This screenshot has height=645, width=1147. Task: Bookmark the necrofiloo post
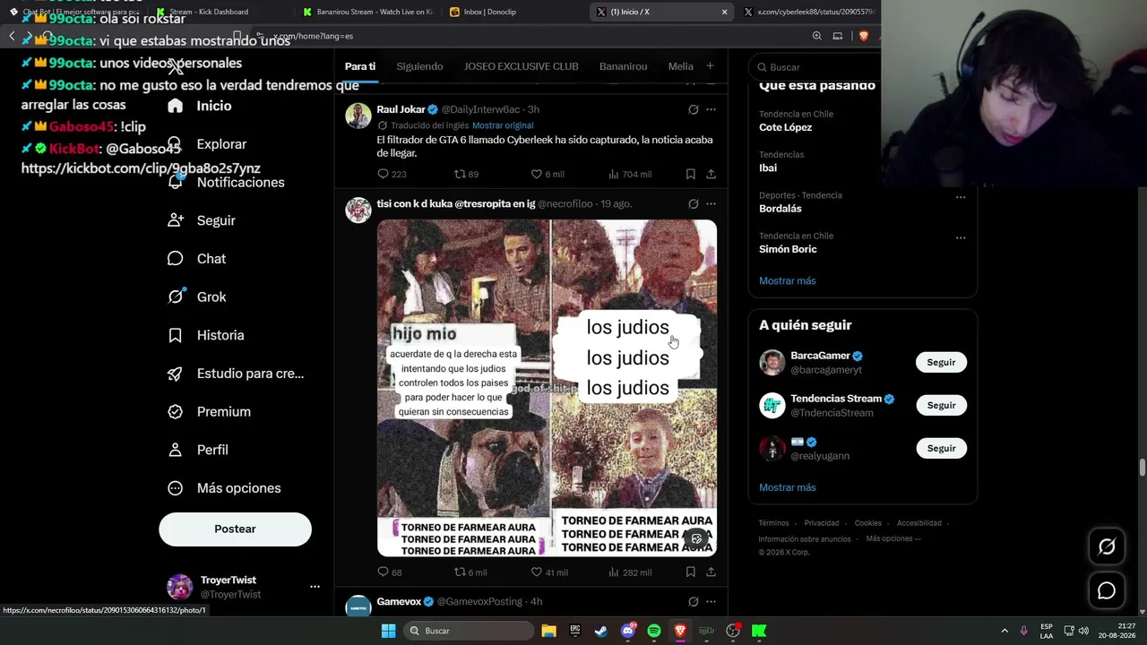(690, 572)
